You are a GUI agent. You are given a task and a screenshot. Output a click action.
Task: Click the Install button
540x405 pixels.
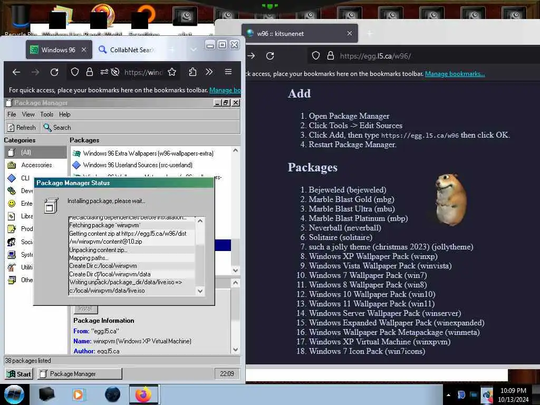(86, 309)
